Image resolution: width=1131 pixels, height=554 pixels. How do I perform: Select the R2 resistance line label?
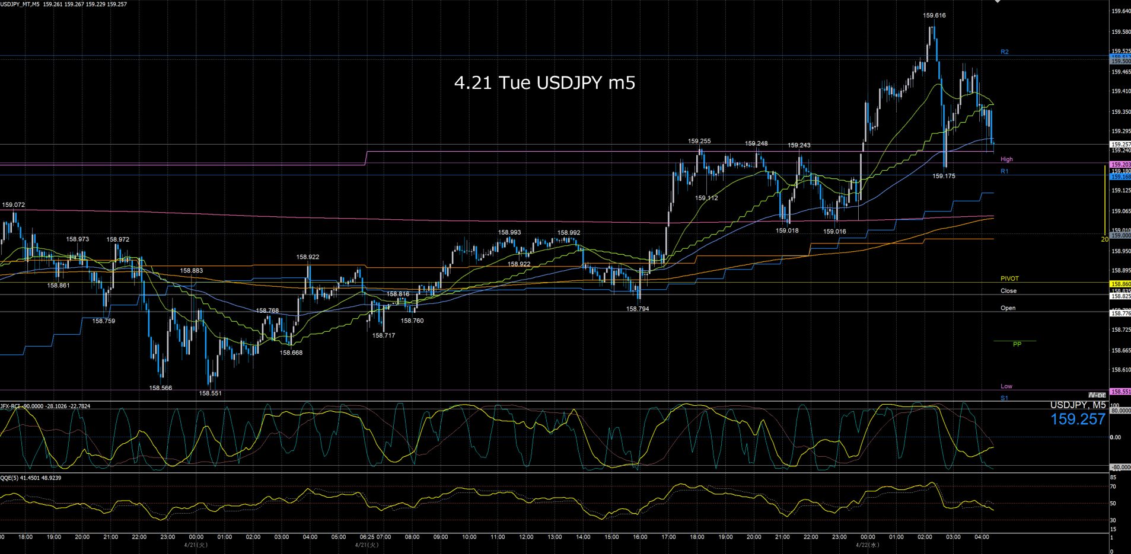click(x=1004, y=52)
